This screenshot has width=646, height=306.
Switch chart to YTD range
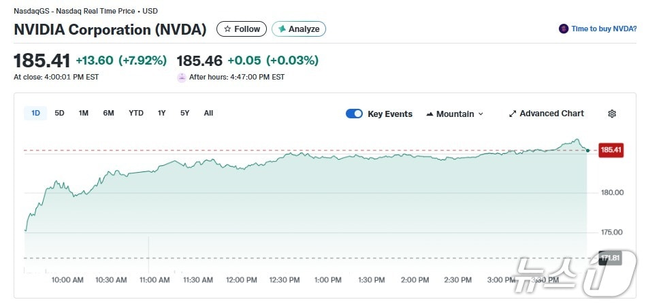point(136,113)
